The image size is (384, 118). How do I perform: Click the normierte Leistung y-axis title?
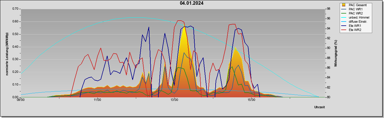click(7, 53)
